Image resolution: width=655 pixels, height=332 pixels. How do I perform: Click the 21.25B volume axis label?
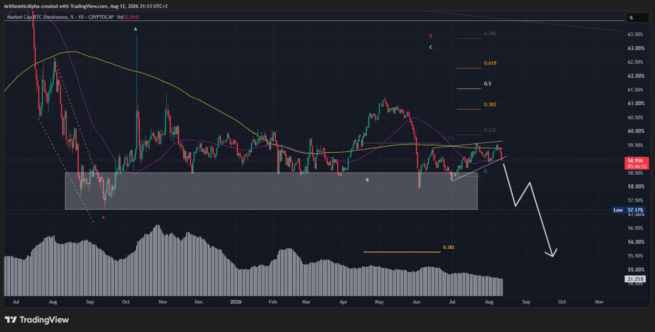pyautogui.click(x=635, y=279)
